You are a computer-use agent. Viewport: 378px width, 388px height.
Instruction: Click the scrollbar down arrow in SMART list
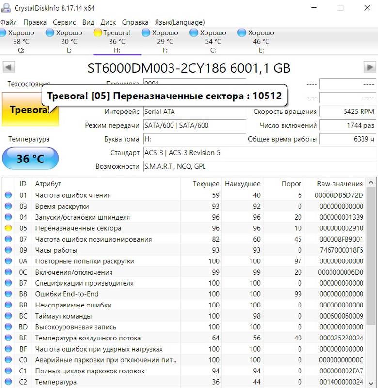coord(371,383)
